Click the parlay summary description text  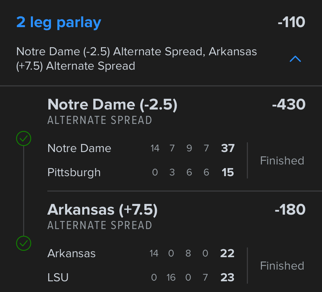tap(137, 59)
